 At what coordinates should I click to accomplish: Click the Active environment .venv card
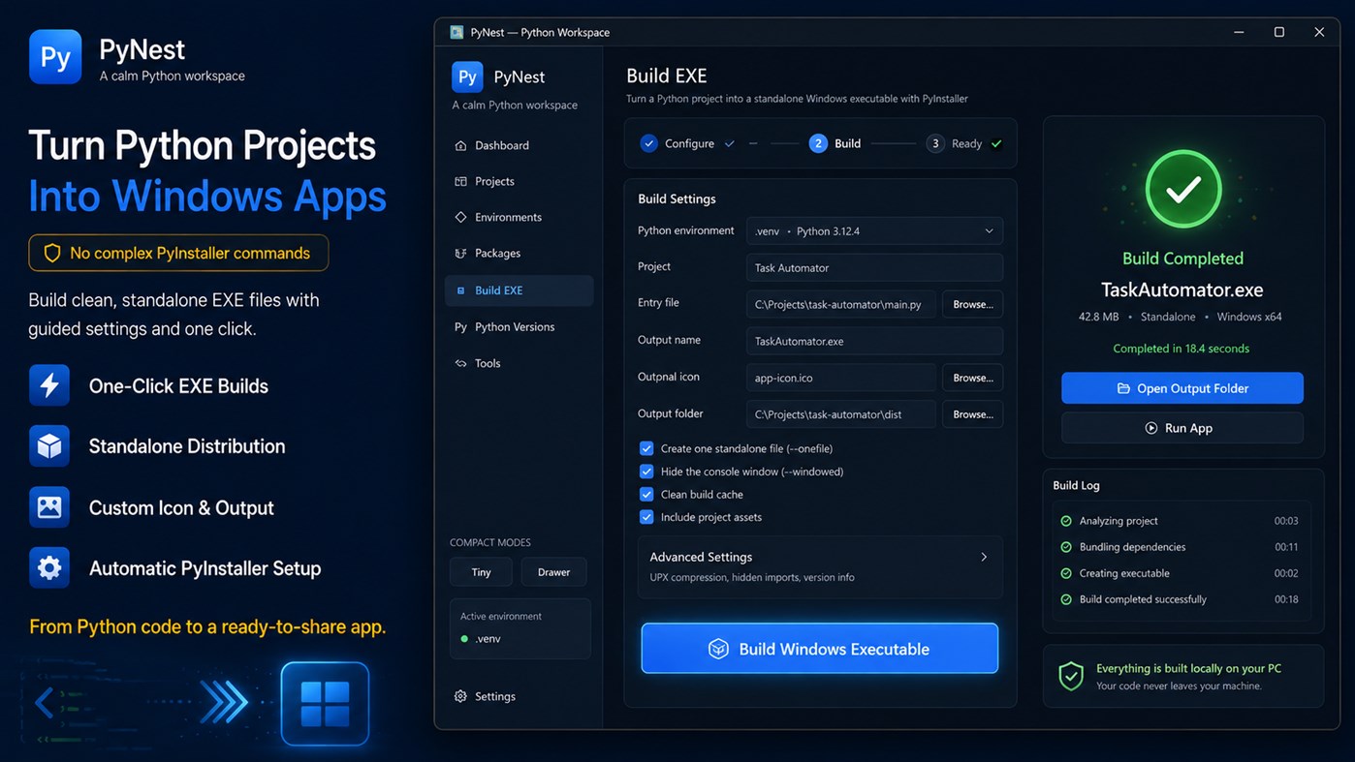(x=520, y=628)
